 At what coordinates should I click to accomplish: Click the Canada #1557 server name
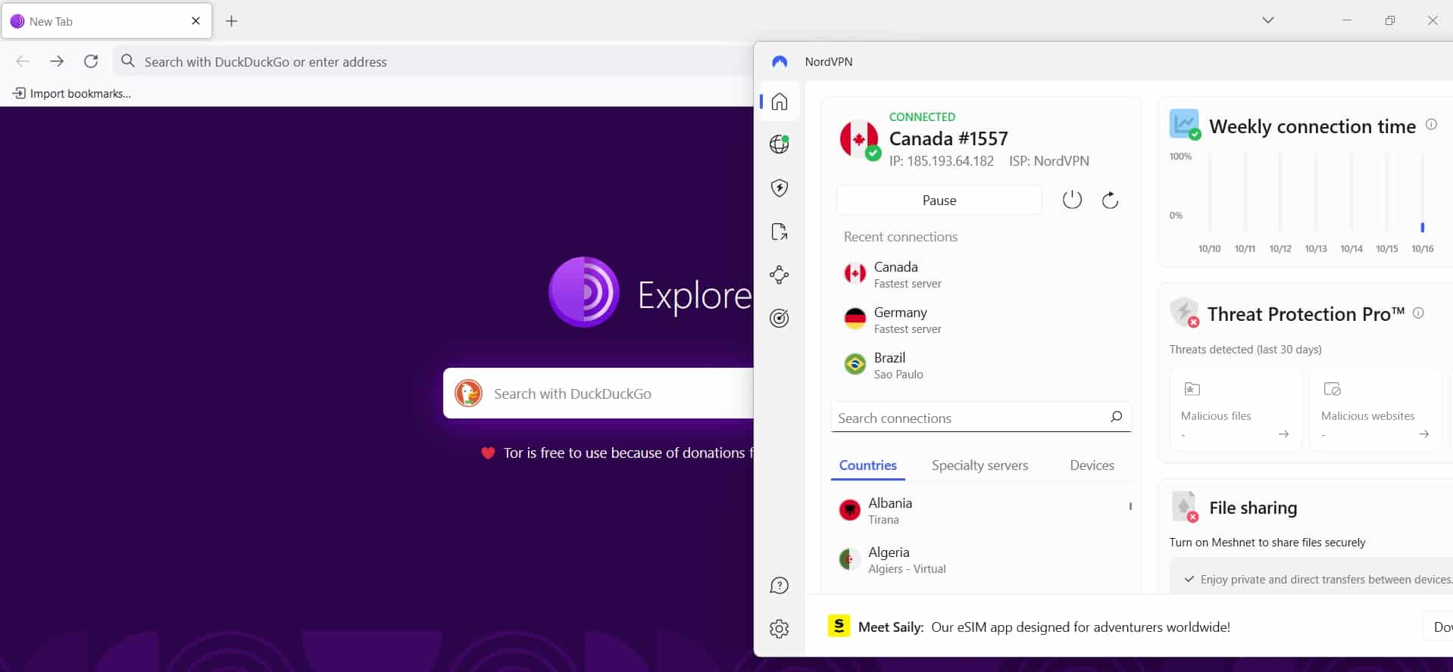[948, 138]
